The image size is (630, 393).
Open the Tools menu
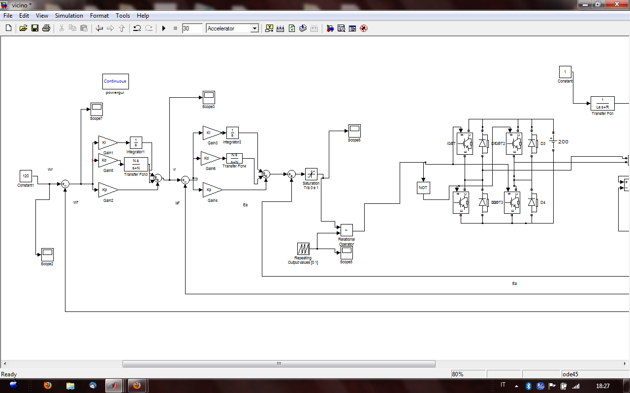pyautogui.click(x=123, y=16)
